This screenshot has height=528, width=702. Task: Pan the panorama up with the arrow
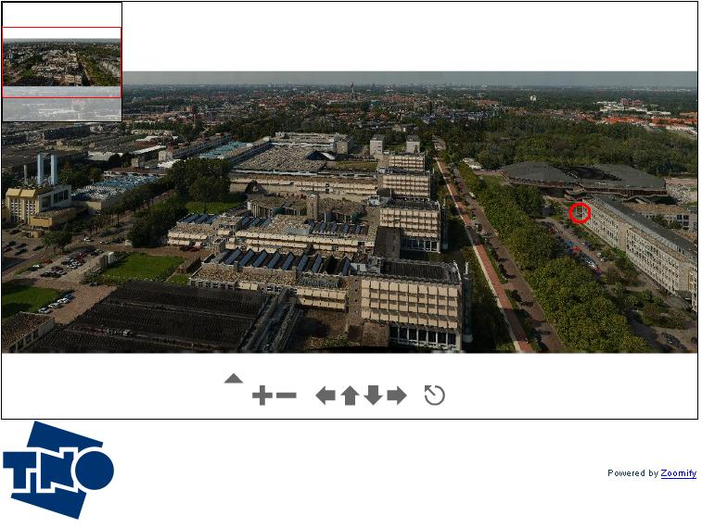[350, 396]
